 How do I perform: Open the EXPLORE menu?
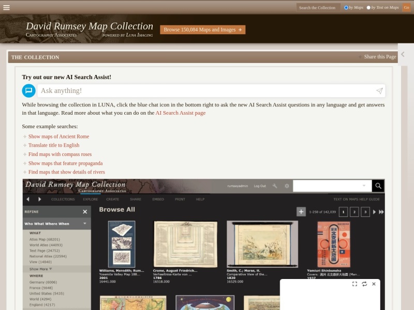click(90, 199)
